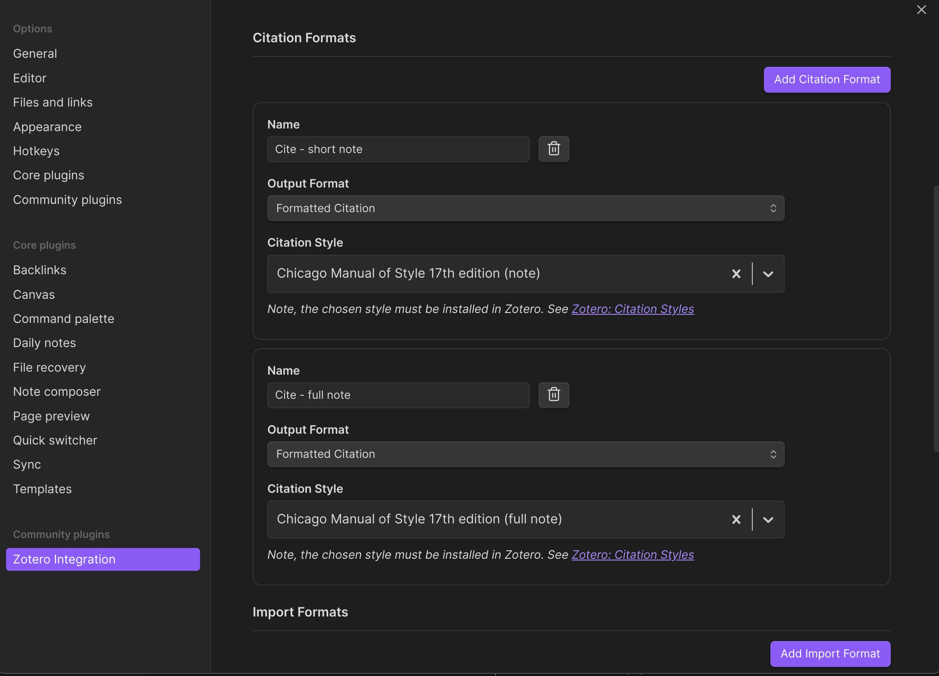Viewport: 939px width, 676px height.
Task: Open Editor settings
Action: pos(29,78)
